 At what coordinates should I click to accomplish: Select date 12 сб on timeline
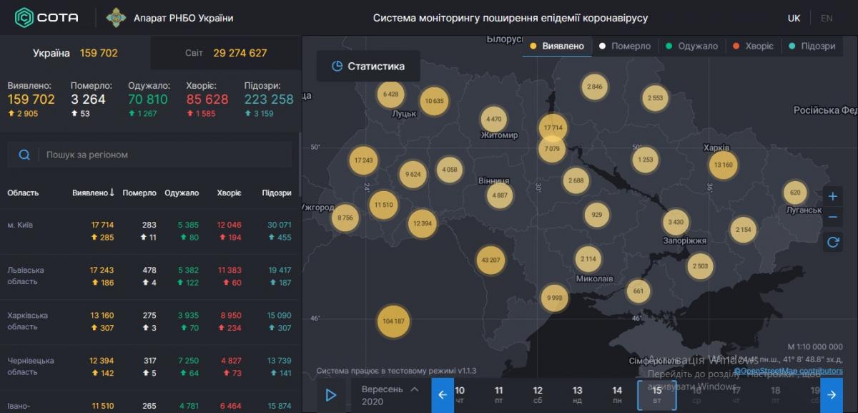[538, 395]
